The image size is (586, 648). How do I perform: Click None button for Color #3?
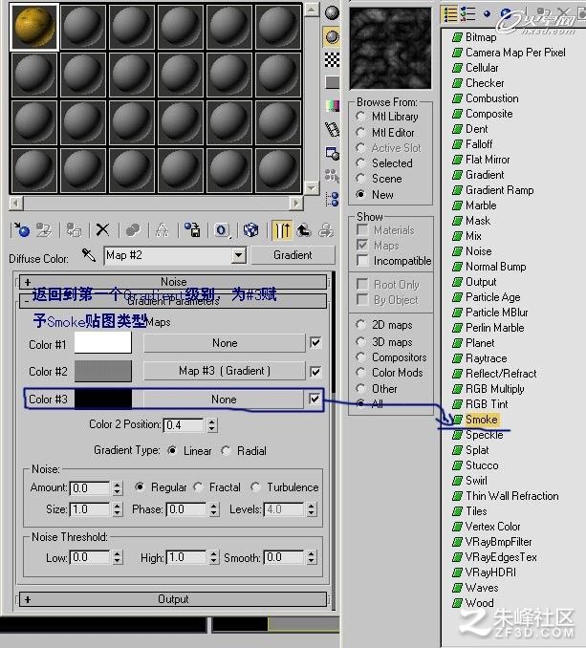pos(224,400)
